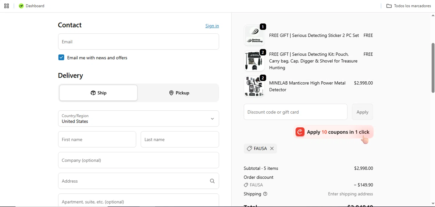
Task: Click the Enter shipping address text
Action: (x=350, y=194)
